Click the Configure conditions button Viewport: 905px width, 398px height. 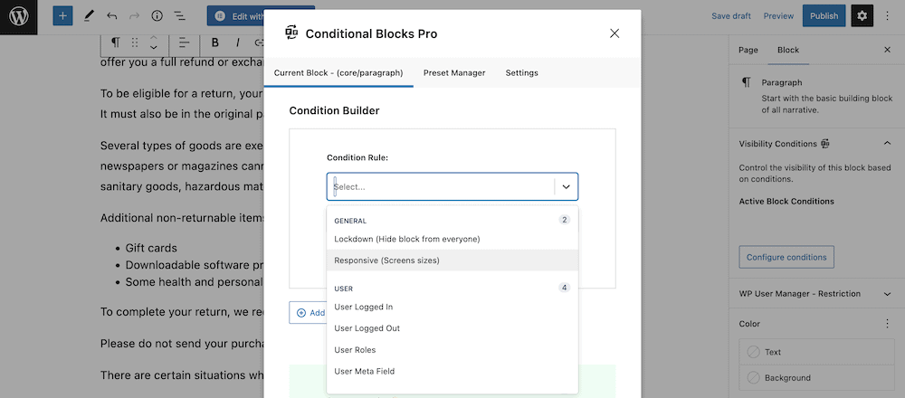[x=786, y=257]
